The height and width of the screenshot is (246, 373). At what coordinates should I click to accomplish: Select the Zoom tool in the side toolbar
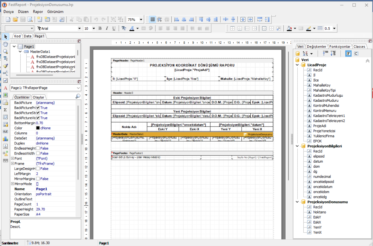[x=5, y=51]
